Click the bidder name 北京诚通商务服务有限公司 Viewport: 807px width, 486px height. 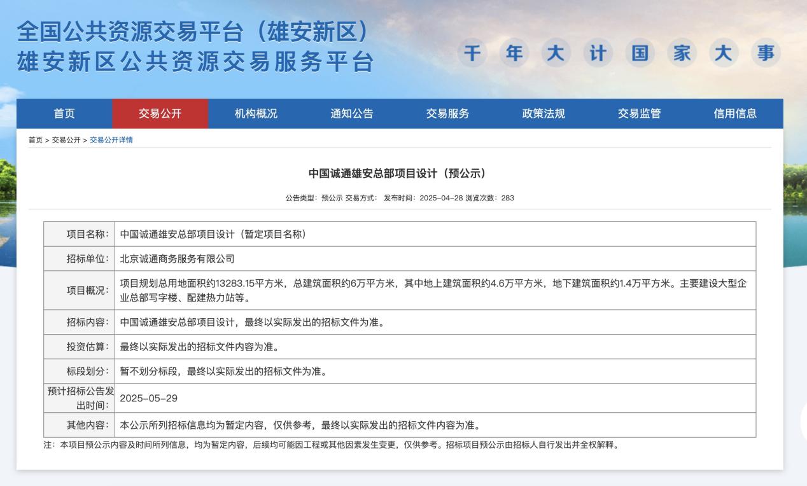coord(177,259)
